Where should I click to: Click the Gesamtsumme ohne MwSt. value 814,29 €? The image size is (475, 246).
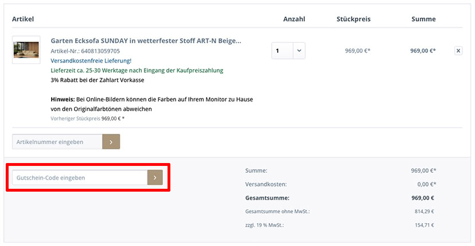click(424, 212)
